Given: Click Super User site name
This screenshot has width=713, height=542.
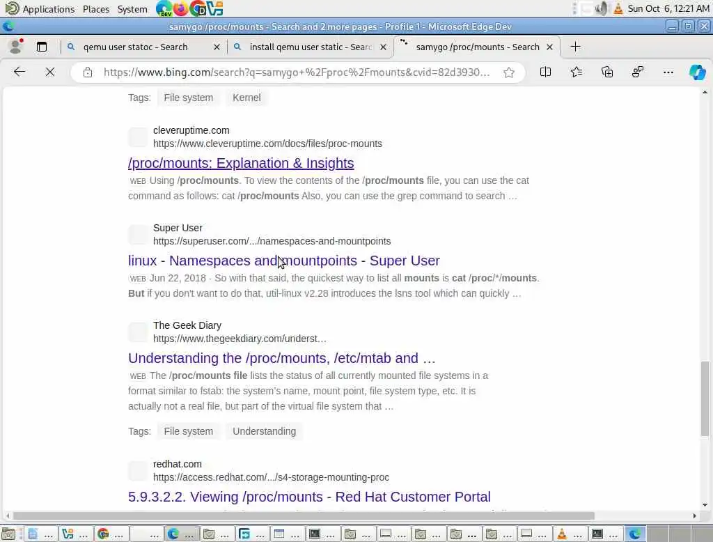Looking at the screenshot, I should pyautogui.click(x=178, y=228).
